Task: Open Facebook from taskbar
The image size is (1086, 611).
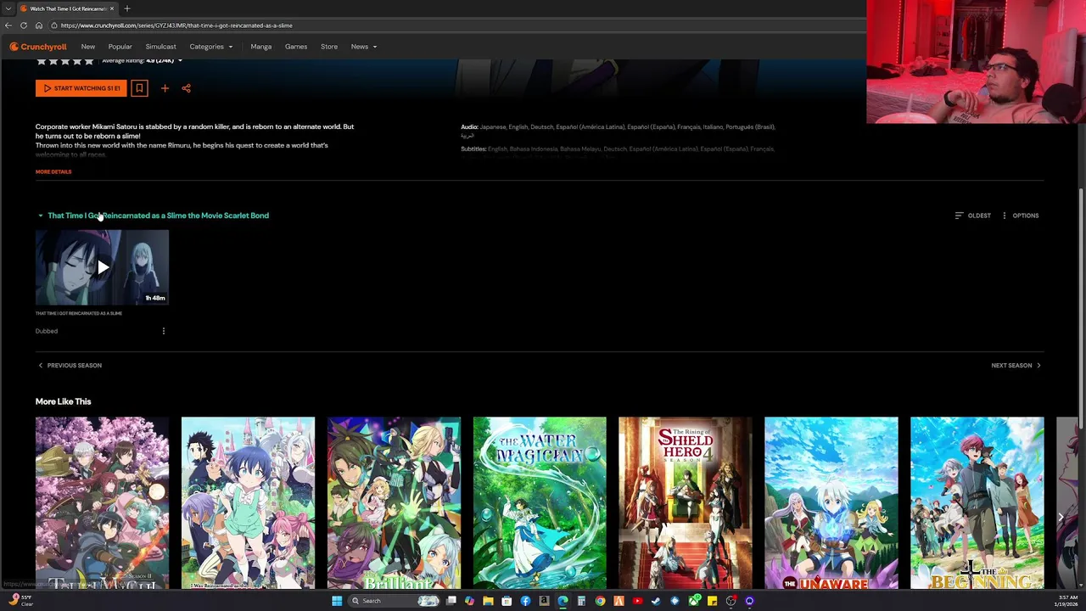Action: coord(525,601)
